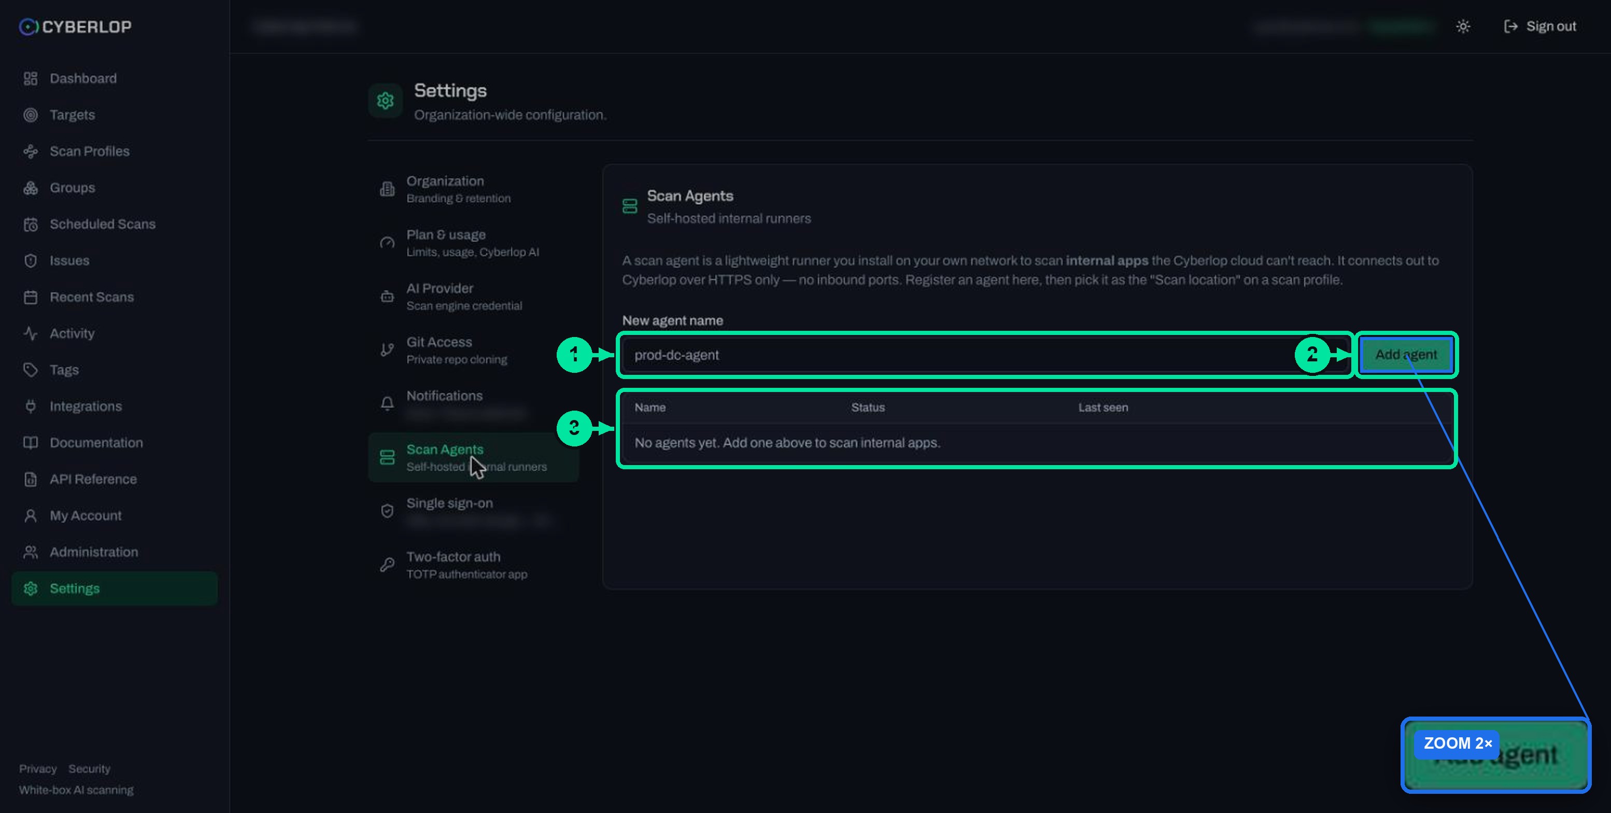The image size is (1611, 813).
Task: Click the New agent name input field
Action: pyautogui.click(x=985, y=355)
